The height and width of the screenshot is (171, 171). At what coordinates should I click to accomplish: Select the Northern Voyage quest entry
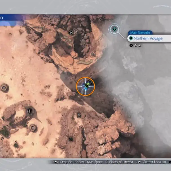[148, 38]
